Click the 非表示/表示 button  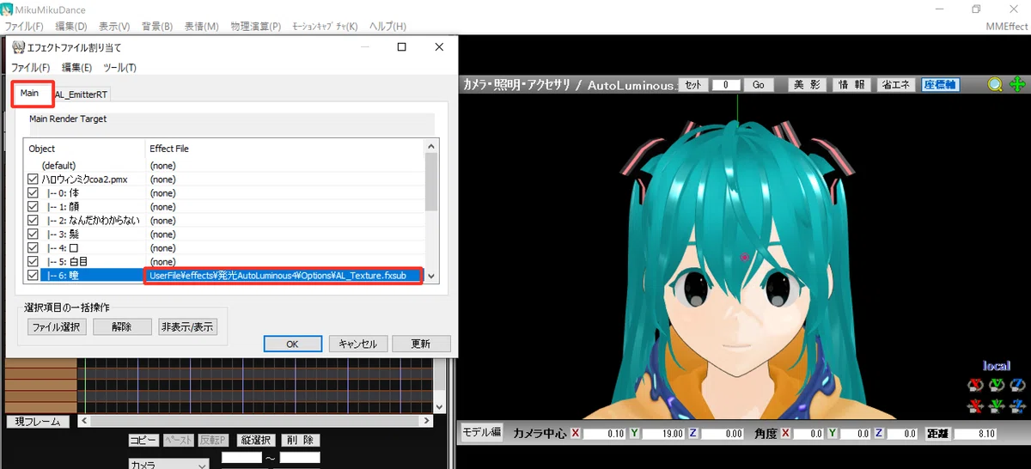tap(187, 326)
